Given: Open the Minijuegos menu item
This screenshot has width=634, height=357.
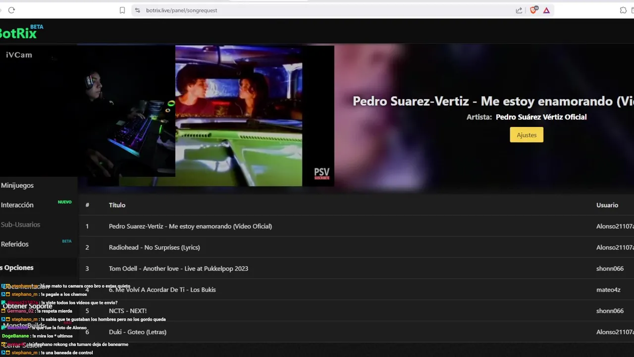Looking at the screenshot, I should (17, 185).
